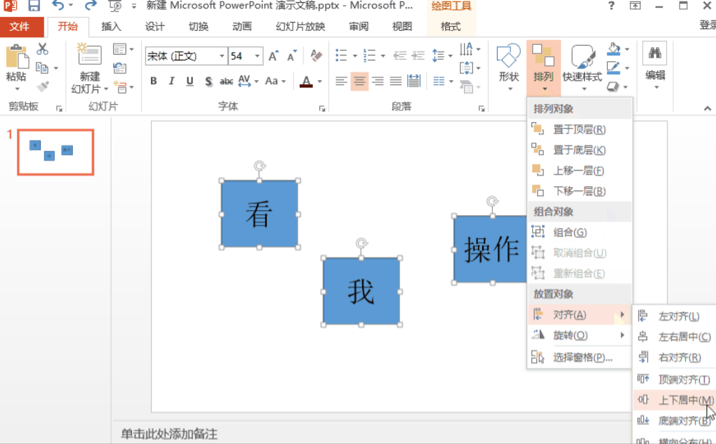The image size is (716, 444).
Task: Switch to the 插入 Insert tab
Action: (x=111, y=27)
